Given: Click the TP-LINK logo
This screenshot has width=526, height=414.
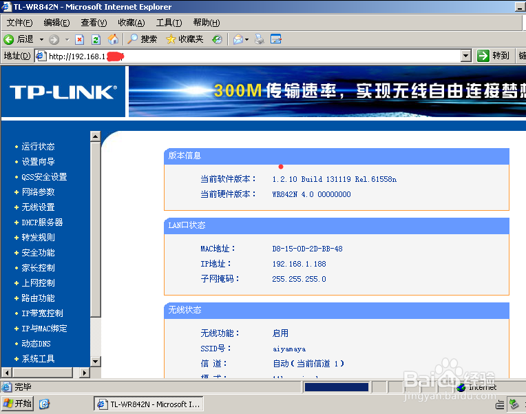Looking at the screenshot, I should click(x=63, y=92).
